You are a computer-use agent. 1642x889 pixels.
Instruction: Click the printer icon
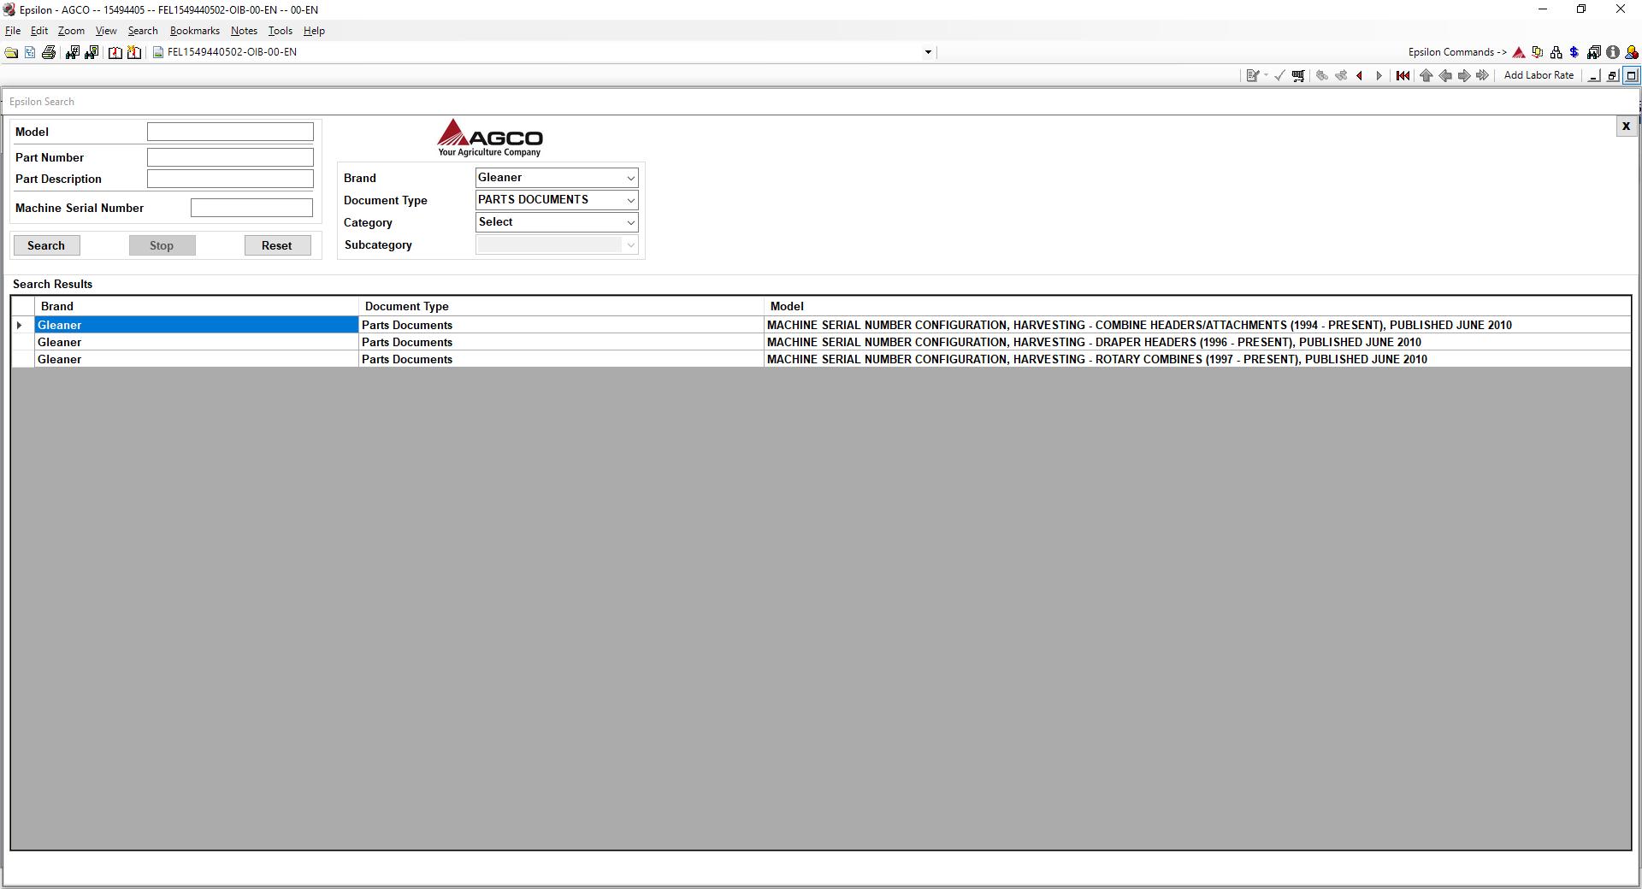(49, 52)
